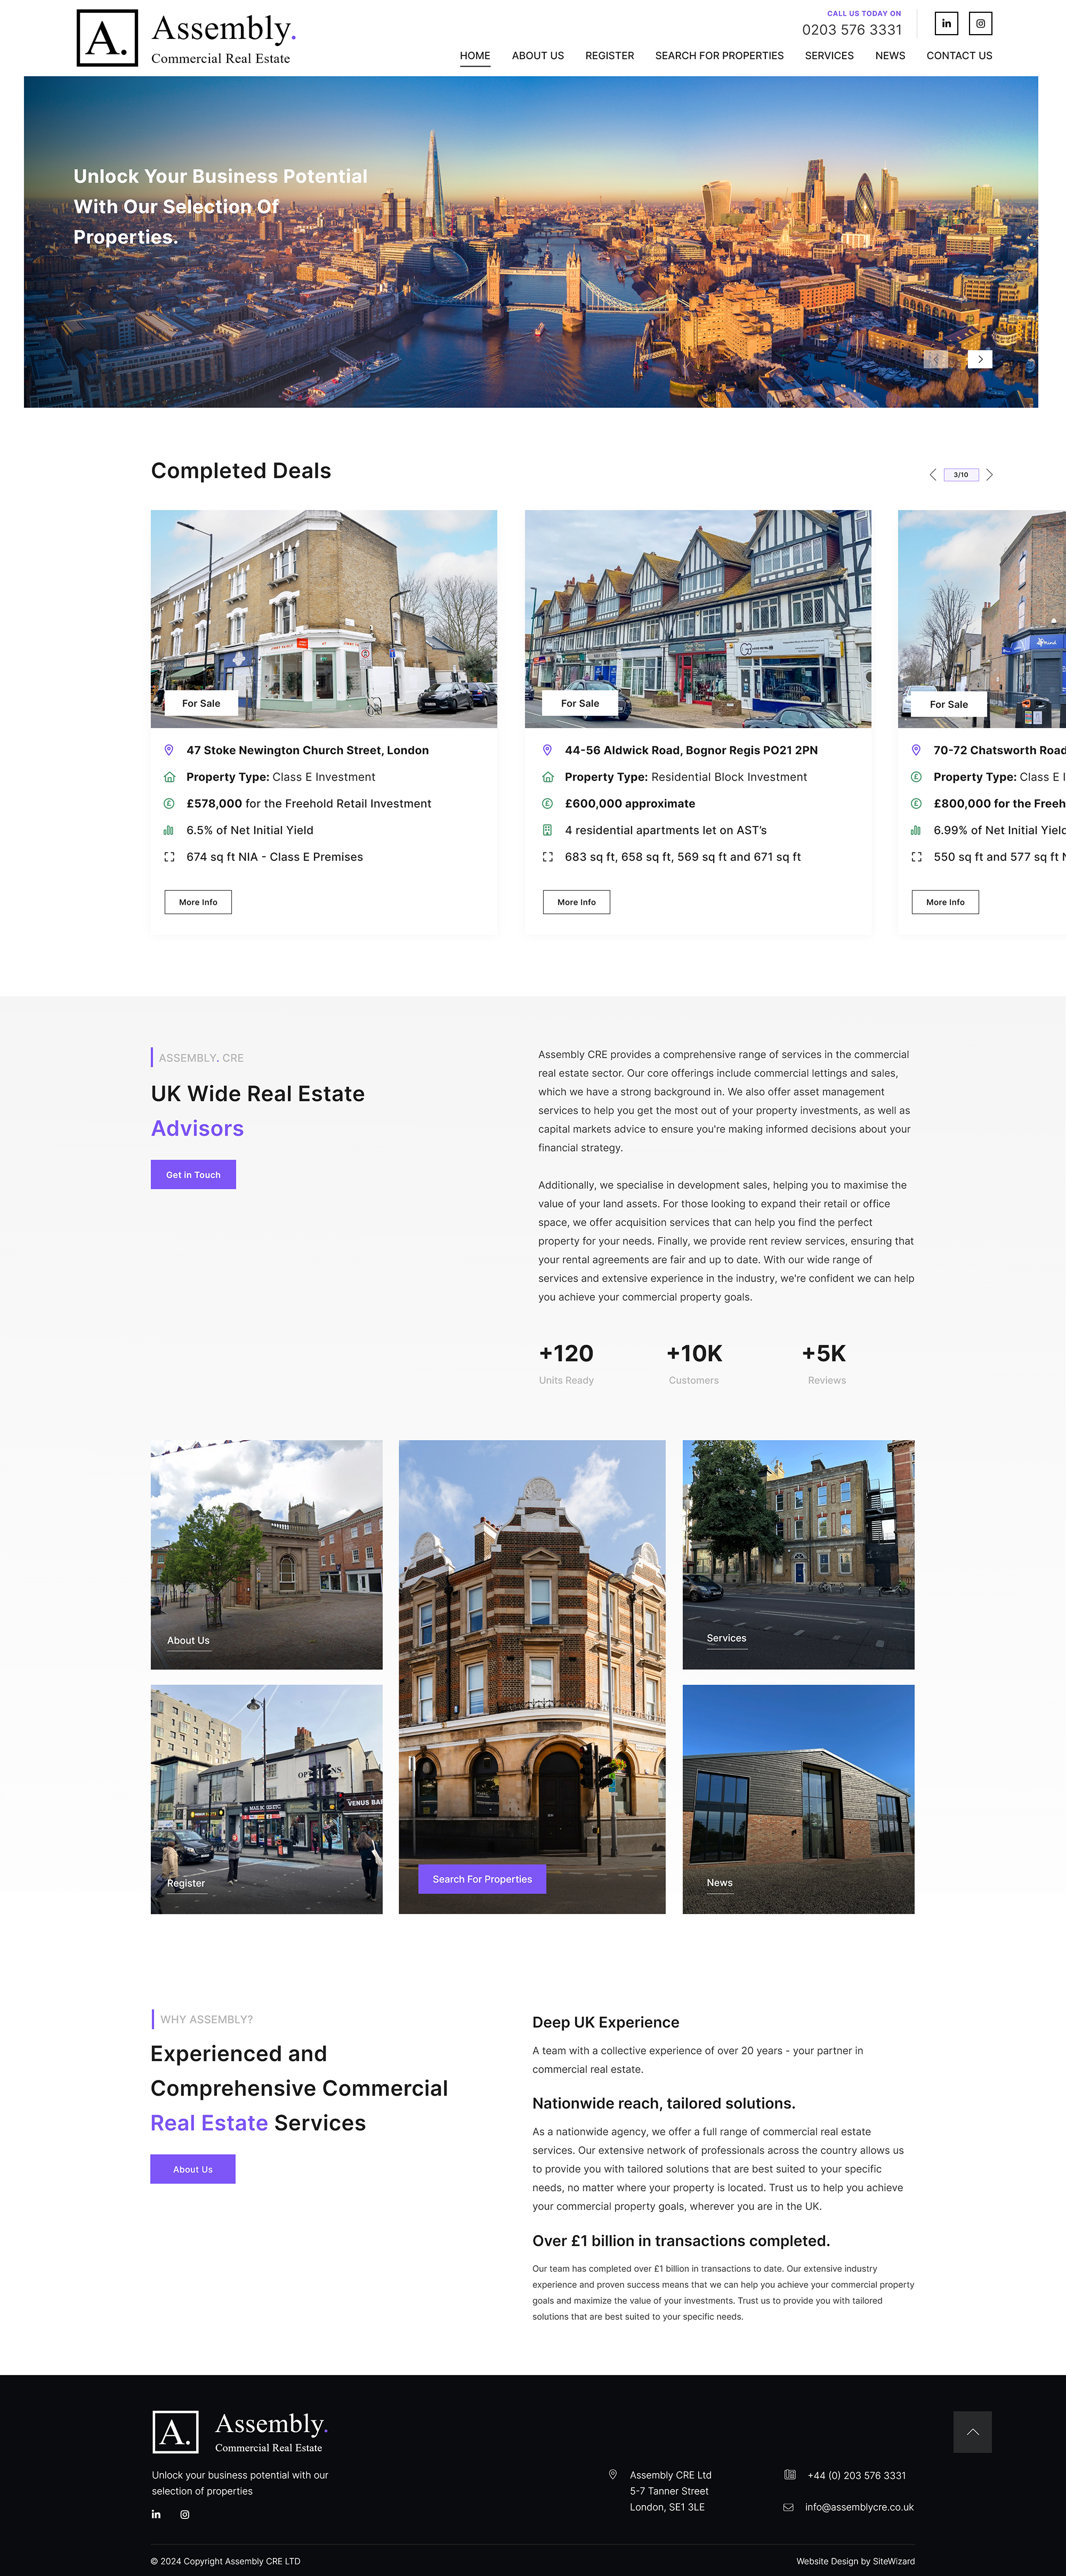
Task: Show previous Completed Deals card arrow
Action: (x=933, y=475)
